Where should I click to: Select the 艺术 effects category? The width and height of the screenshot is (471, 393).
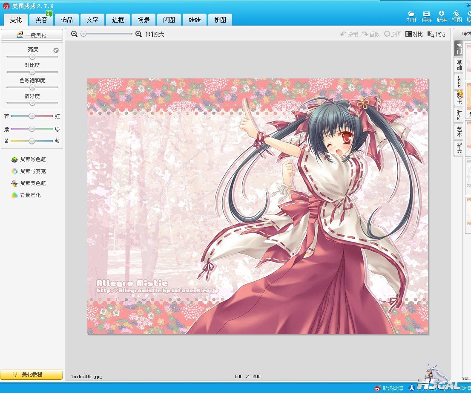tap(459, 132)
